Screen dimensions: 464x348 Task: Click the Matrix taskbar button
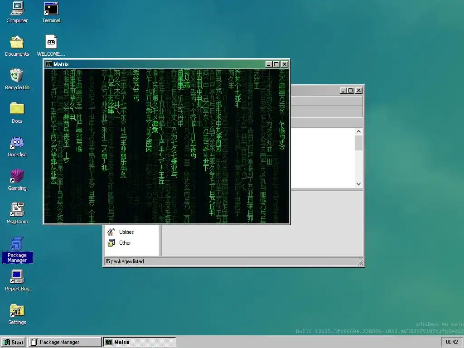pyautogui.click(x=140, y=342)
